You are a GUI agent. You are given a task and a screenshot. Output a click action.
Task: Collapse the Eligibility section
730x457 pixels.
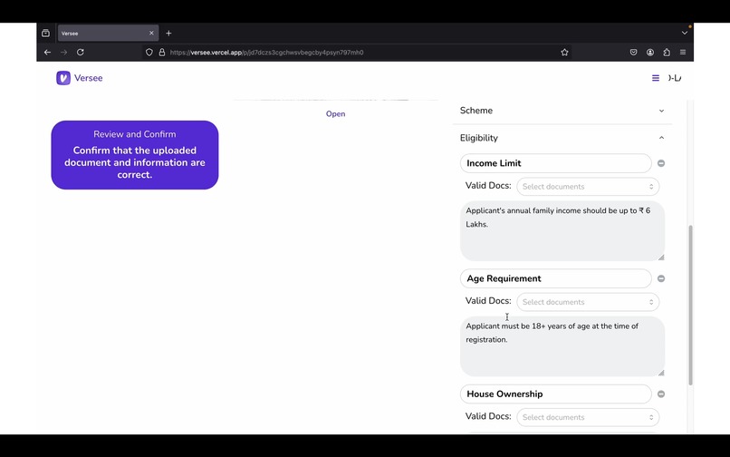point(562,138)
